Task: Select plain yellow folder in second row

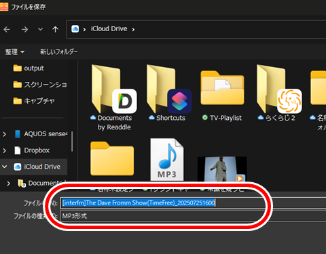Action: 112,158
